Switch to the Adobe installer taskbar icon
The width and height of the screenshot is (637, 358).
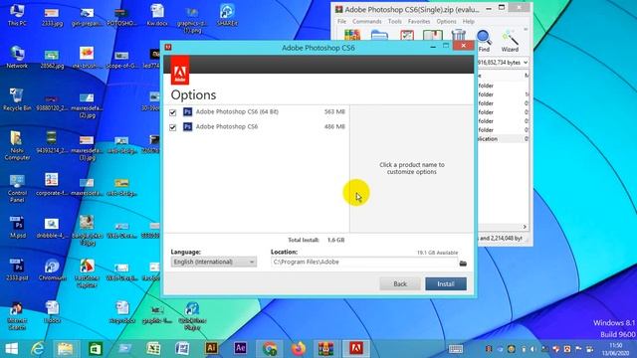click(x=356, y=349)
